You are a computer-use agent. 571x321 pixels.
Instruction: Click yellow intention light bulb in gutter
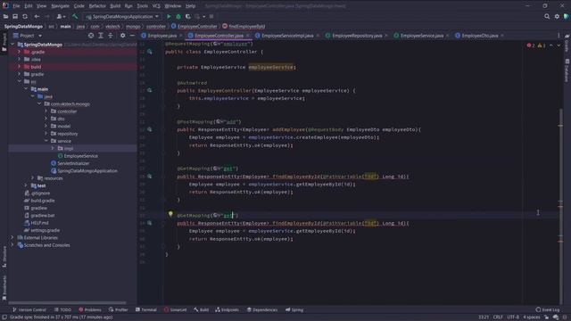[170, 214]
